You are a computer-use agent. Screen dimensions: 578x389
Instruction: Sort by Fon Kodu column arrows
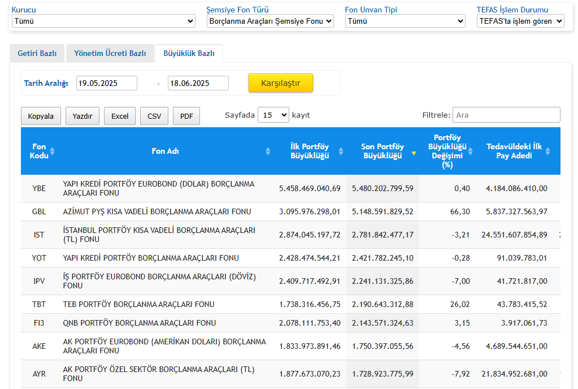53,151
